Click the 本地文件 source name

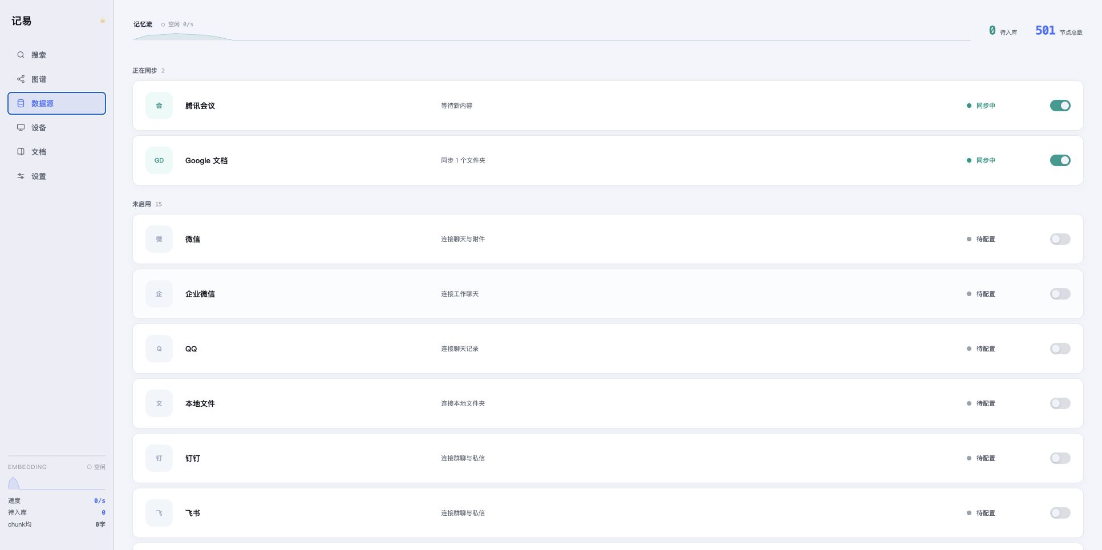[x=200, y=403]
